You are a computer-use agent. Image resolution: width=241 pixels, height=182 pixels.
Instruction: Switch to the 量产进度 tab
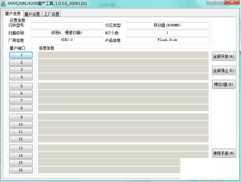point(13,14)
